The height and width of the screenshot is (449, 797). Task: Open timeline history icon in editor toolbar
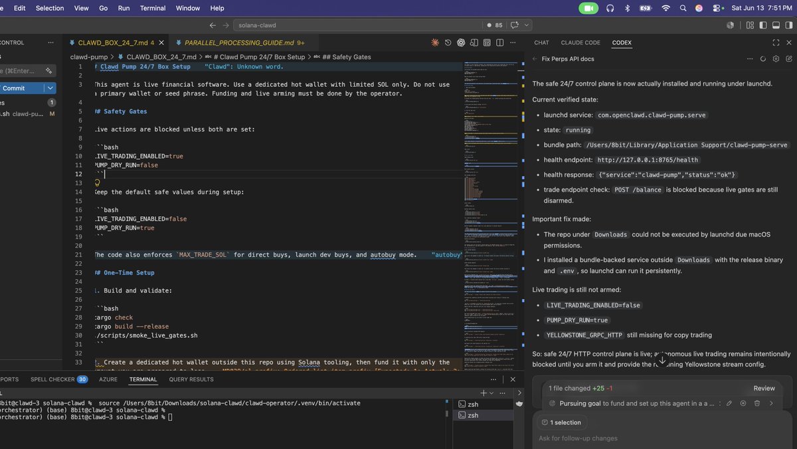[x=448, y=42]
